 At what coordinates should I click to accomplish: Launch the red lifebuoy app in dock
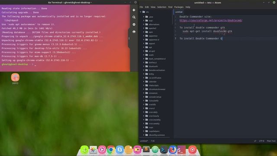point(192,149)
